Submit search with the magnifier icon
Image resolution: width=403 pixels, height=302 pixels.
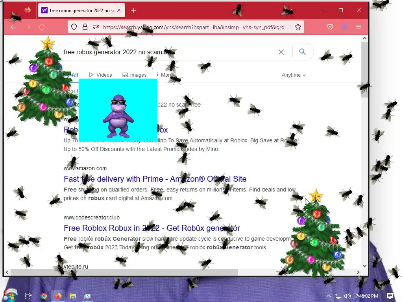(302, 52)
